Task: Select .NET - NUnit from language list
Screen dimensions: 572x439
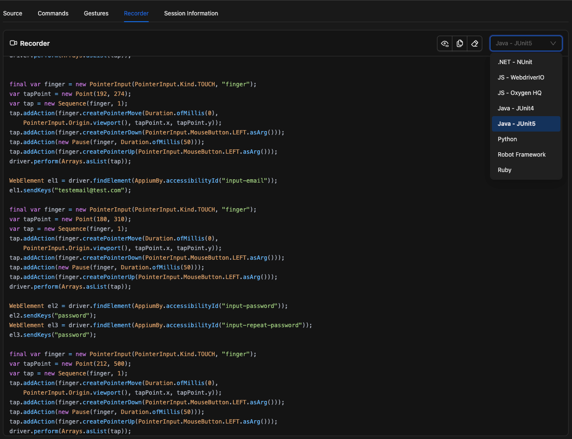Action: pyautogui.click(x=515, y=62)
